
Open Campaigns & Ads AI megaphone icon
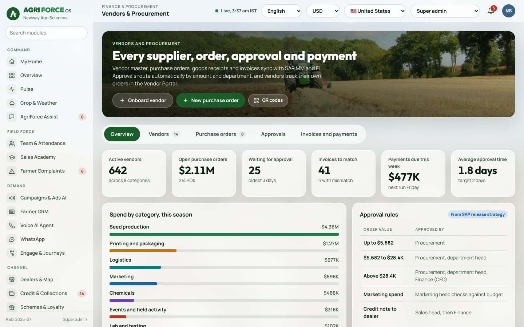tap(12, 198)
